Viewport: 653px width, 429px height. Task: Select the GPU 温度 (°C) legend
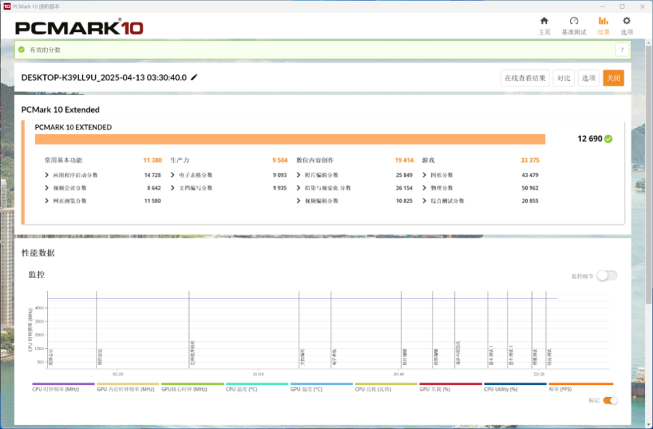point(322,388)
